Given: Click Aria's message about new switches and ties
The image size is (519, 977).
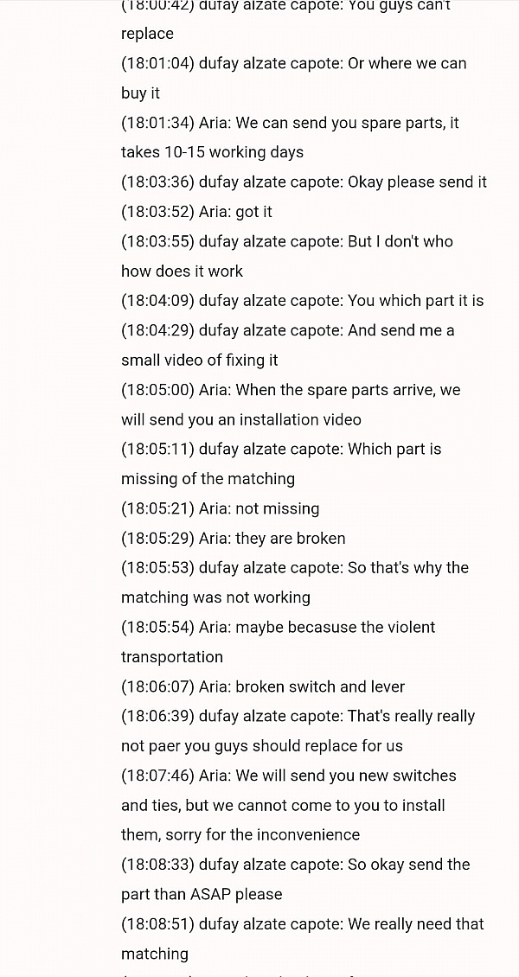Looking at the screenshot, I should [288, 805].
